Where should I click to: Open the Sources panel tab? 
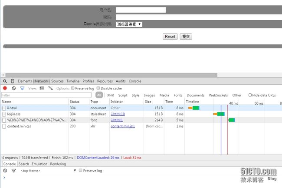57,81
